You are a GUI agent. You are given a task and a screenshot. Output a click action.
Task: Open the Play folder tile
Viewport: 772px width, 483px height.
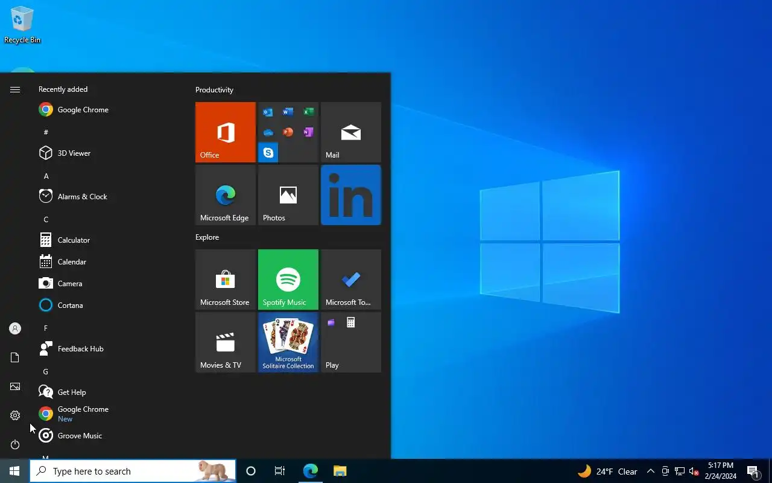coord(351,342)
